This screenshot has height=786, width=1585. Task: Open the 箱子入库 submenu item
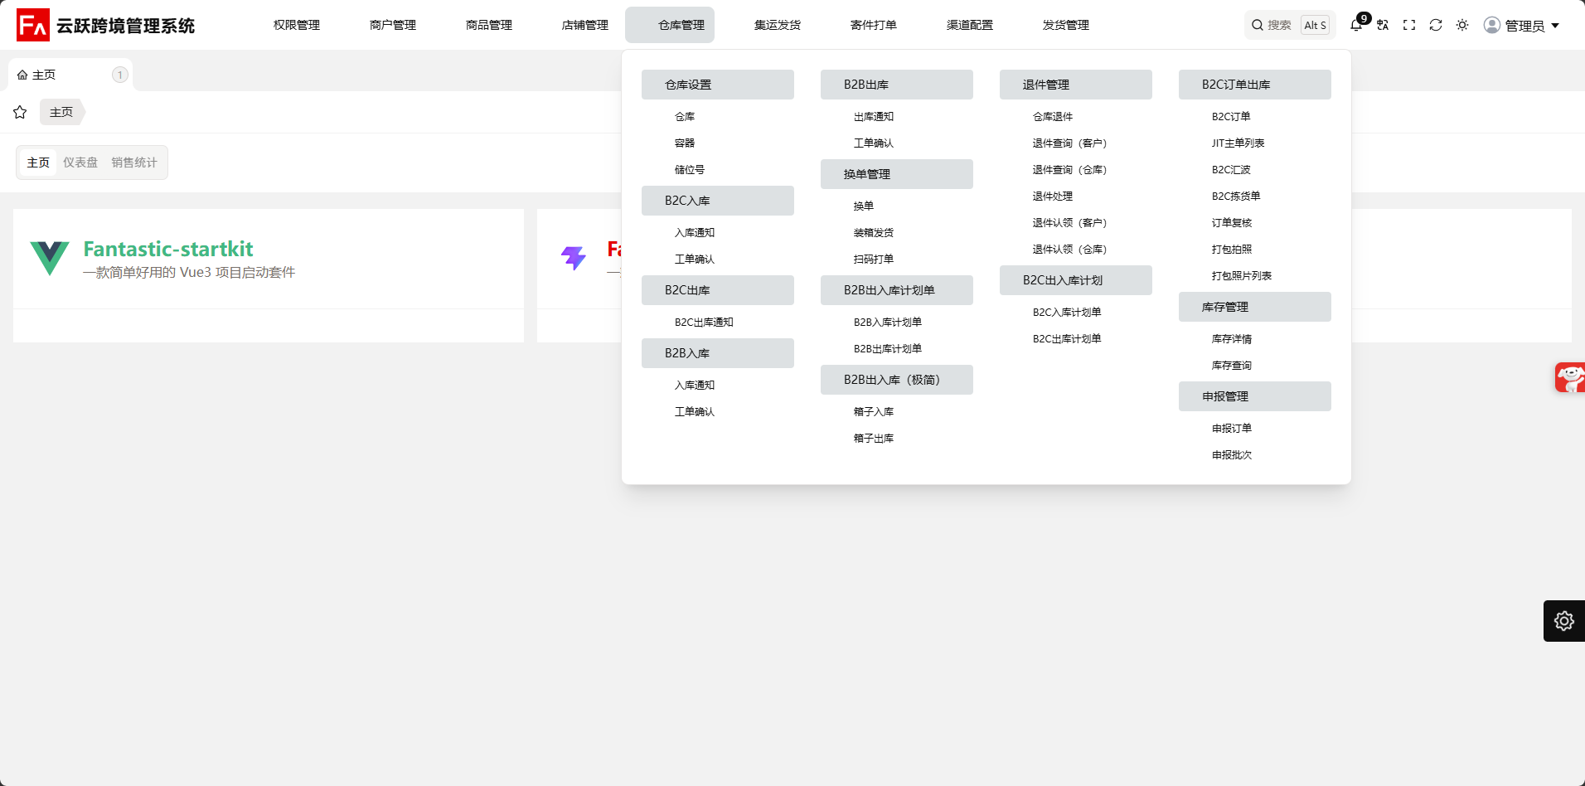coord(874,412)
